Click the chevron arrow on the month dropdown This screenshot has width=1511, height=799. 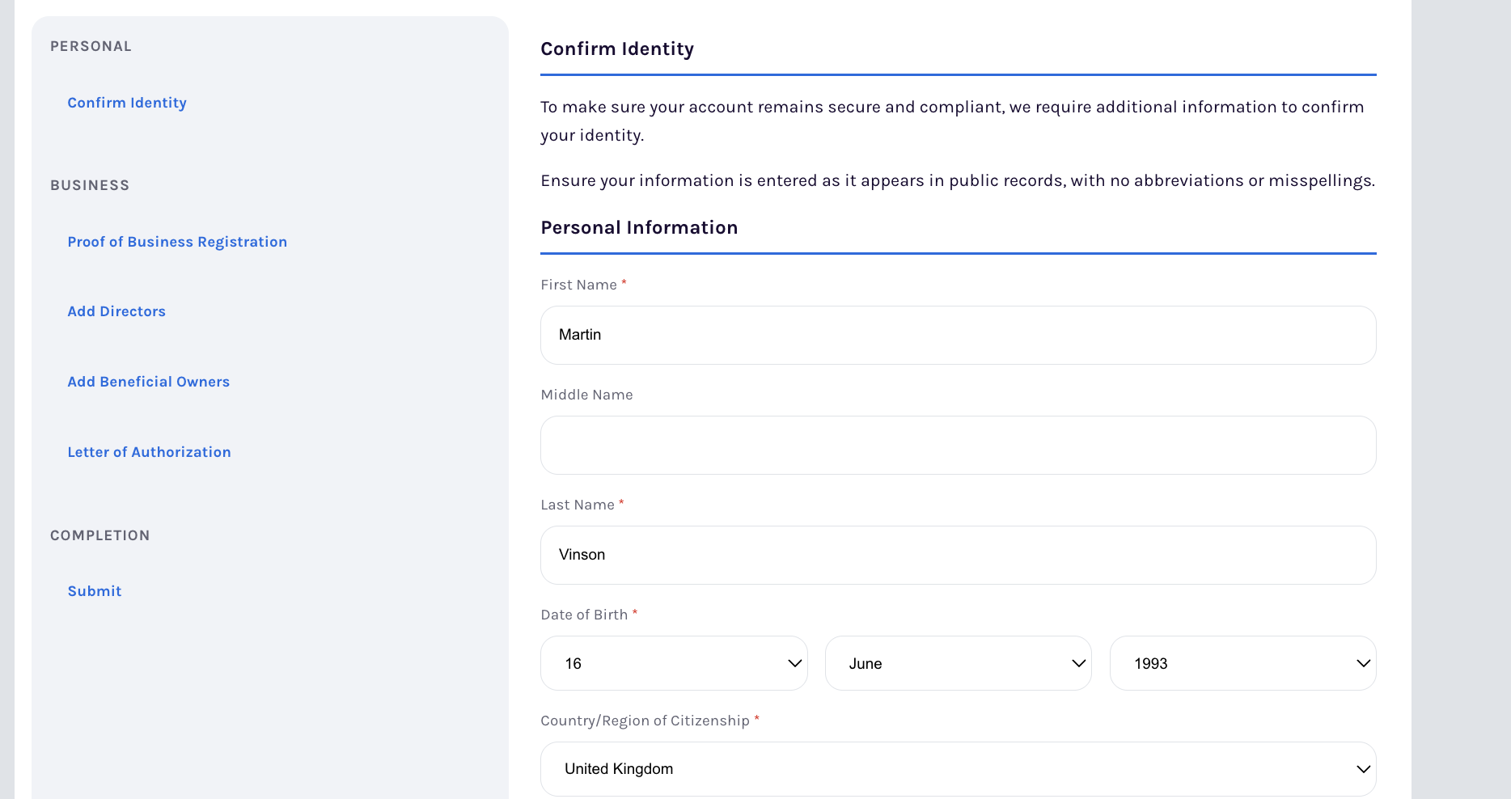point(1078,663)
